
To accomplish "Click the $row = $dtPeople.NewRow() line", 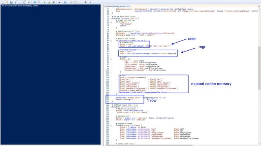I will 133,77.
